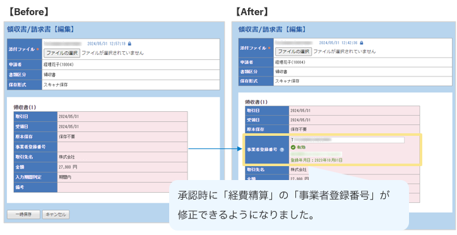Viewport: 457px width, 235px height.
Task: Click 保存不要 value in the Before panel
Action: (x=67, y=136)
